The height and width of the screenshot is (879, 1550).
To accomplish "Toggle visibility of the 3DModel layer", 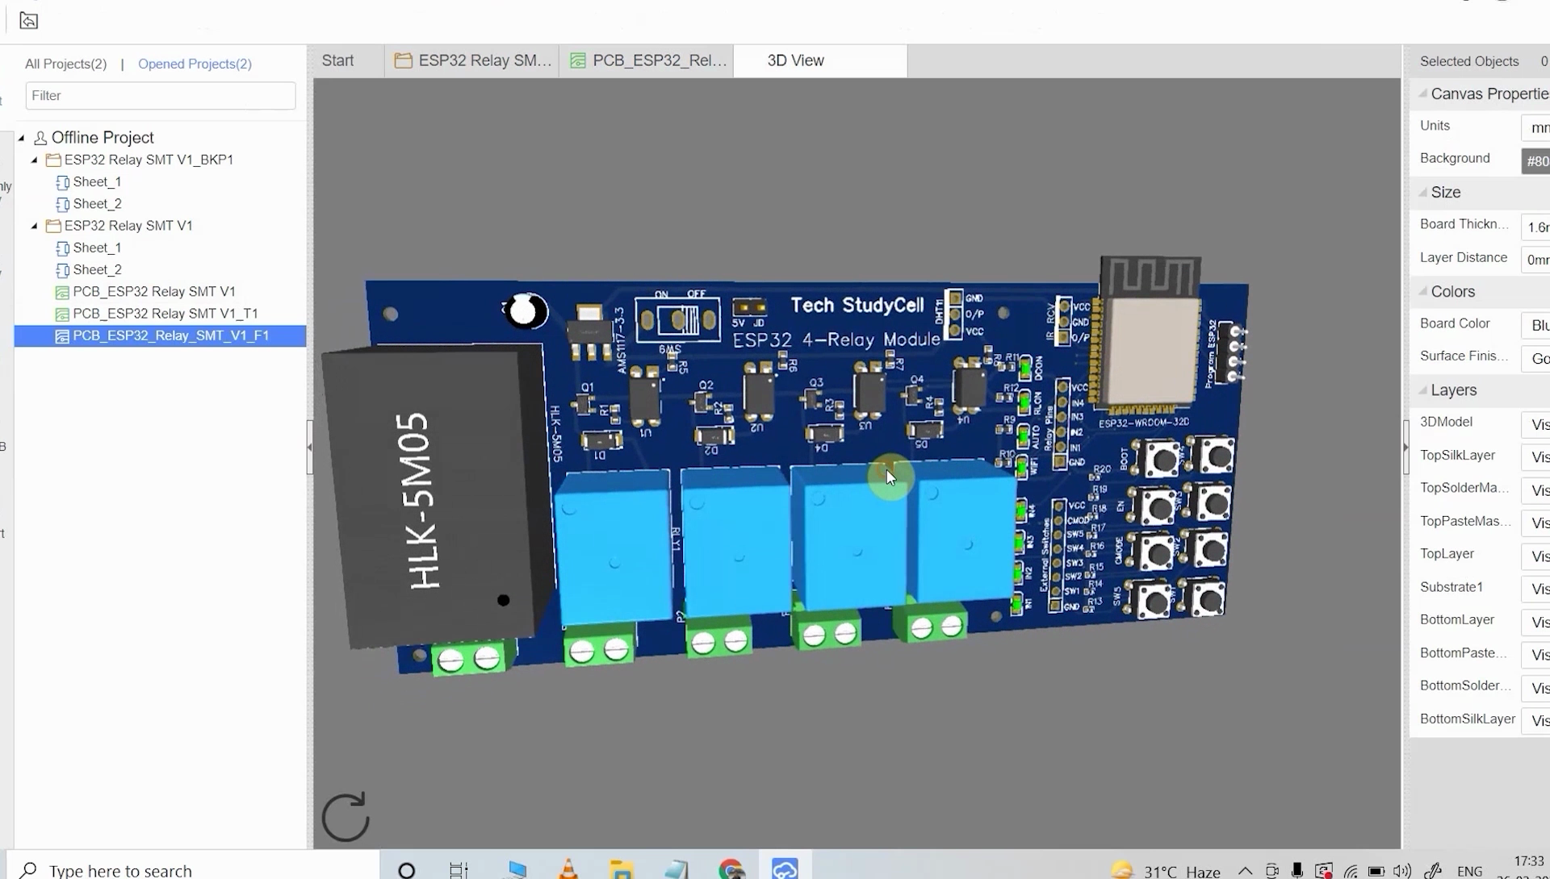I will 1537,424.
